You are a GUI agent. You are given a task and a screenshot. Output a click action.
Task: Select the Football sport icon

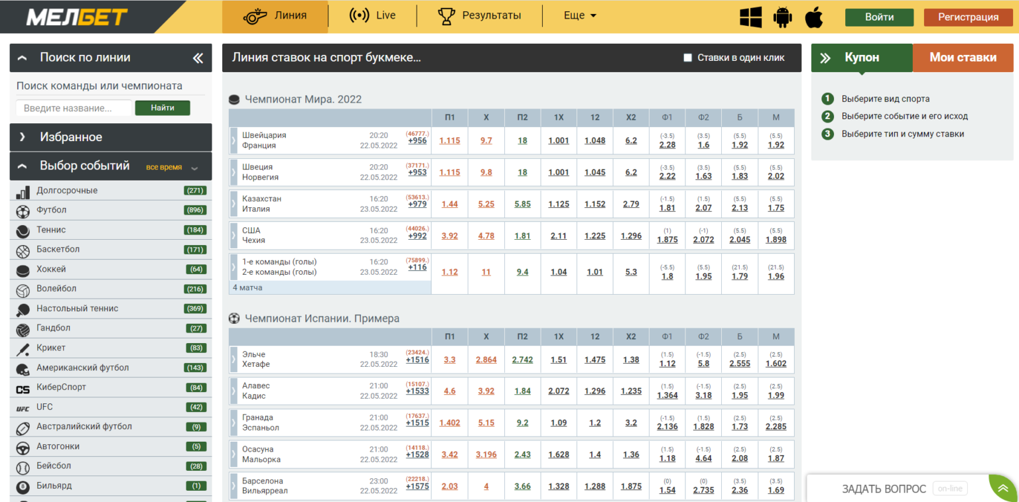pyautogui.click(x=23, y=212)
